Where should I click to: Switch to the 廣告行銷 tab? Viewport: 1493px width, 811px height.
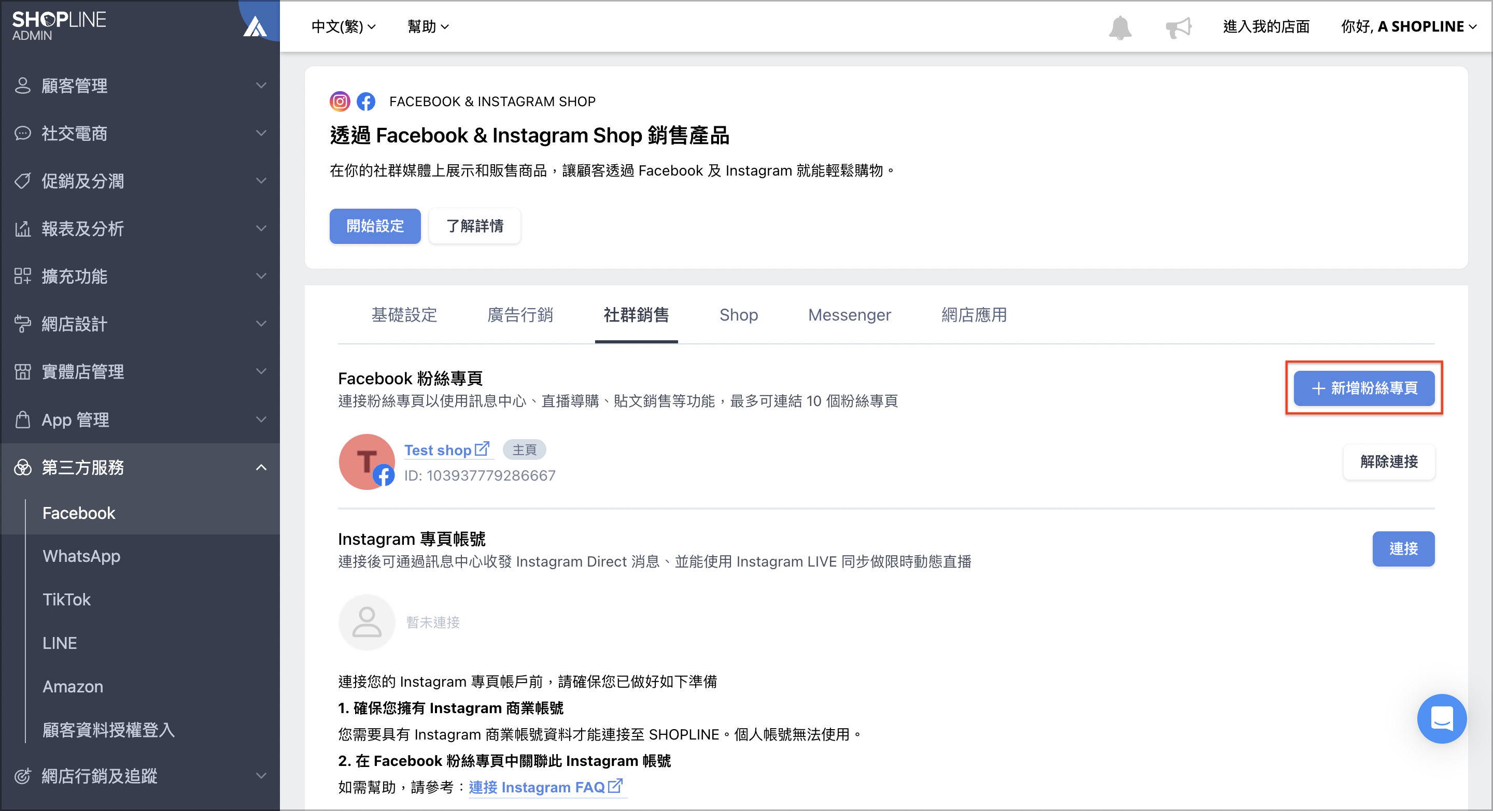tap(520, 315)
